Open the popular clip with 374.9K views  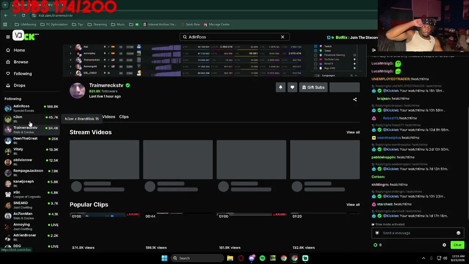(x=104, y=231)
